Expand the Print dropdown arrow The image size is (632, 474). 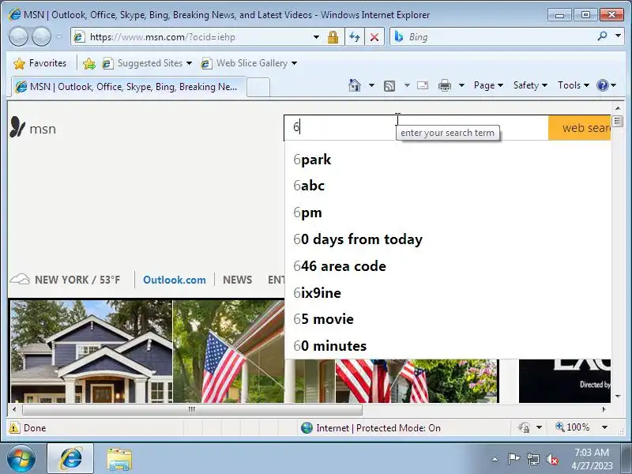[462, 85]
